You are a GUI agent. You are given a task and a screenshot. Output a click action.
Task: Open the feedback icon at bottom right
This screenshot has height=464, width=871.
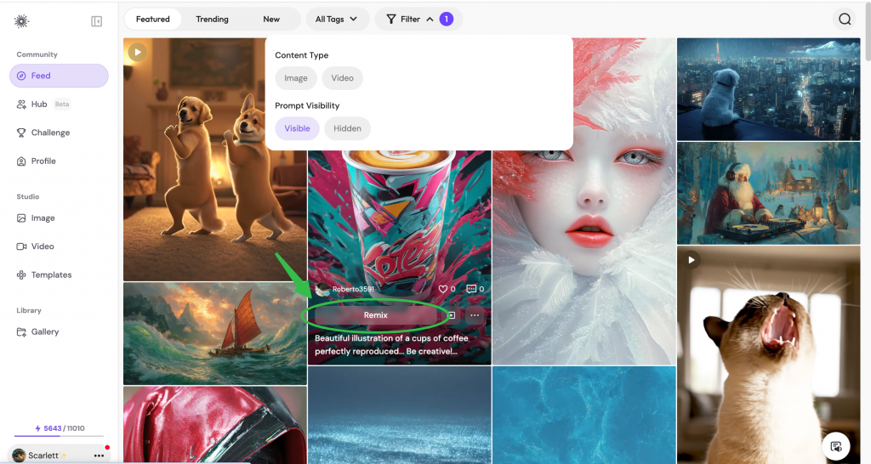tap(836, 446)
